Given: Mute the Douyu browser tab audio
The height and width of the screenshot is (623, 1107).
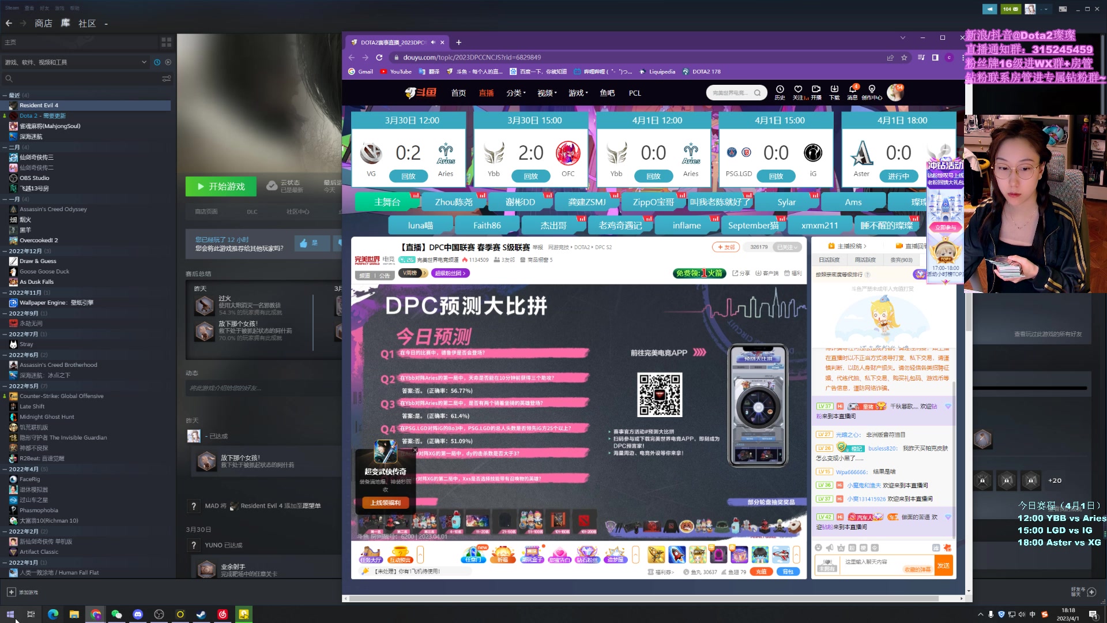Looking at the screenshot, I should pyautogui.click(x=433, y=42).
